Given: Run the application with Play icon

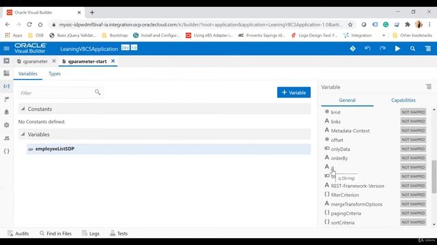Looking at the screenshot, I should click(x=397, y=48).
